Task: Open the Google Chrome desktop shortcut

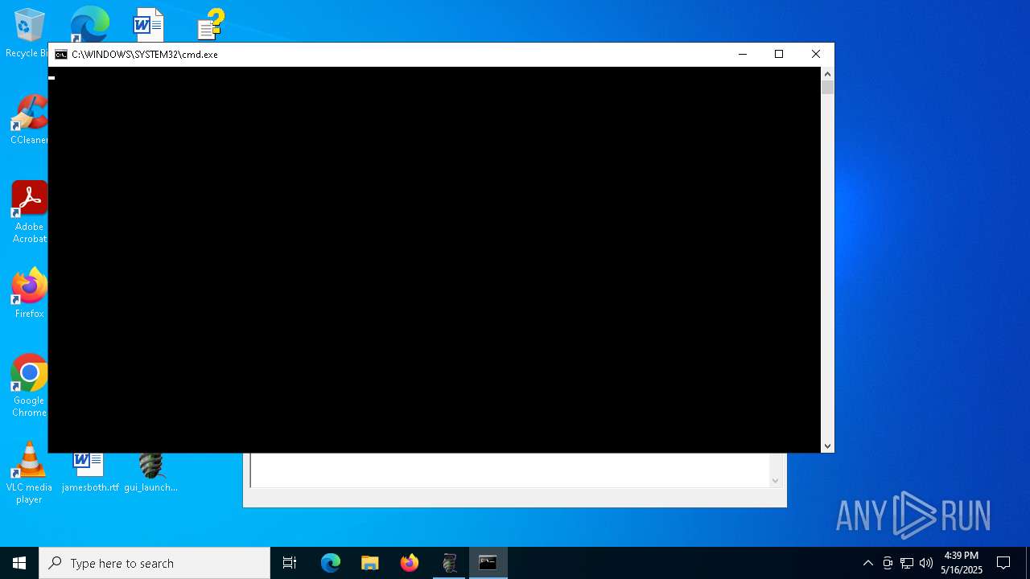Action: (x=29, y=385)
